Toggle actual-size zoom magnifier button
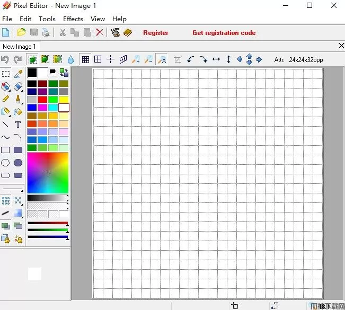 click(162, 60)
